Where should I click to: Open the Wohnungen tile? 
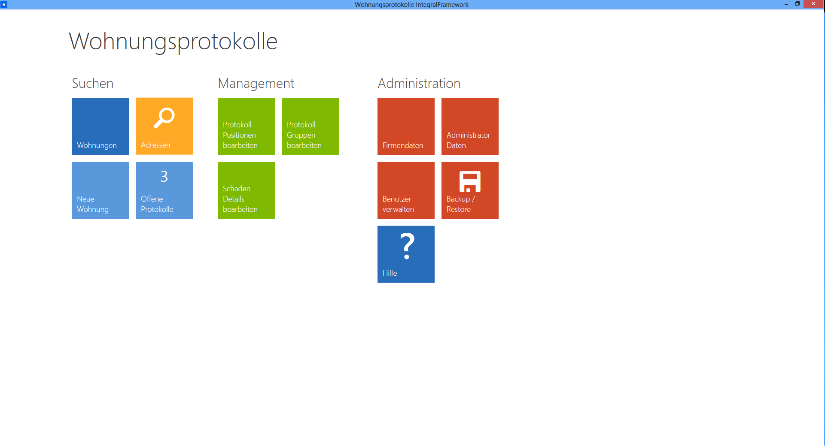tap(100, 127)
